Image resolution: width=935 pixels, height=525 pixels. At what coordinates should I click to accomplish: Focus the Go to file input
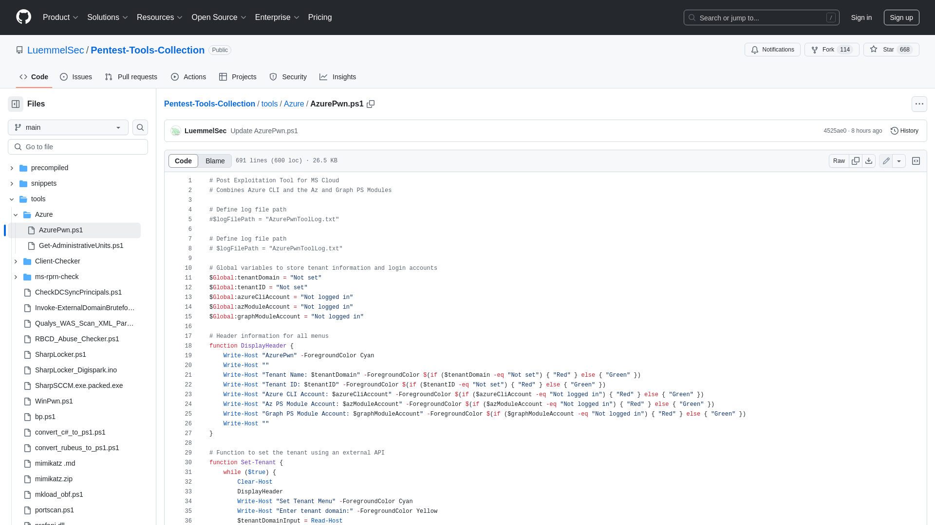[78, 147]
